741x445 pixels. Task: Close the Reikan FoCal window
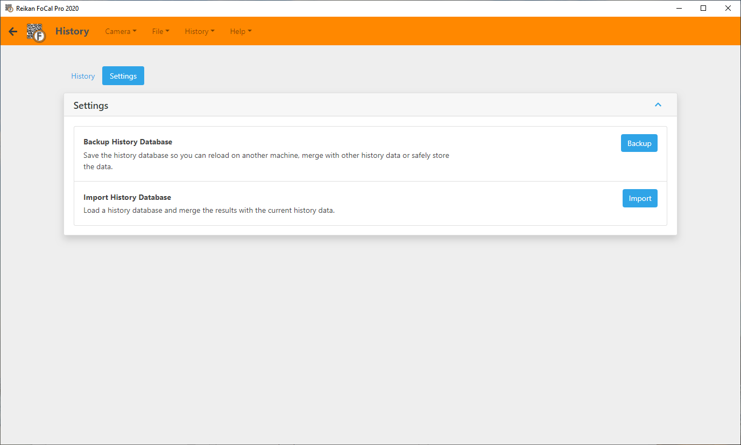(728, 8)
